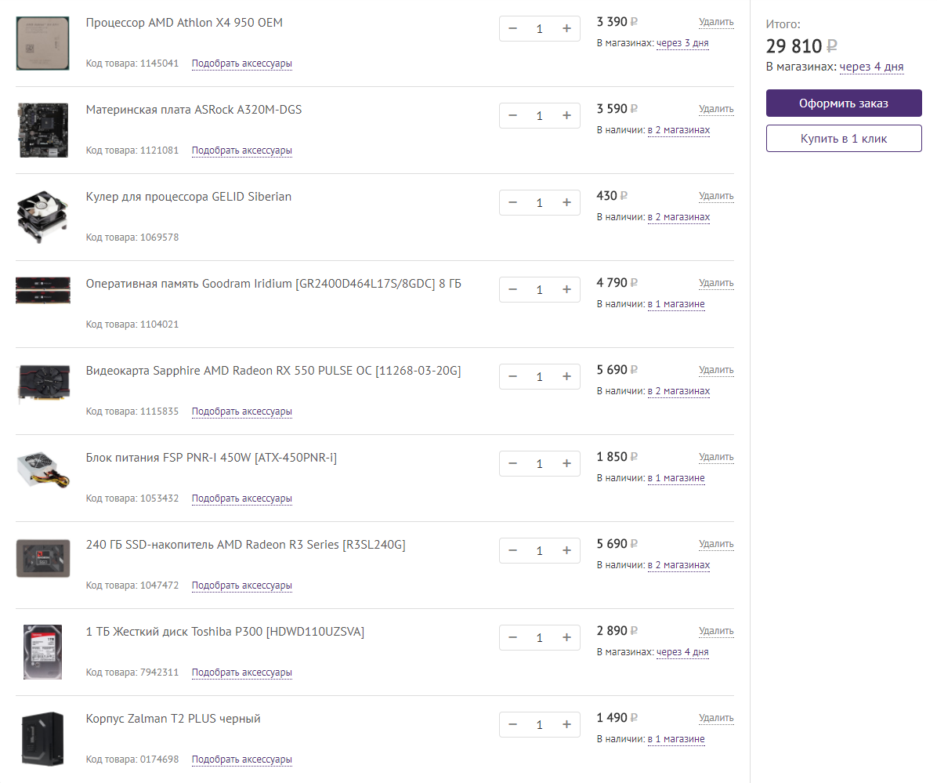This screenshot has width=937, height=783.
Task: Decrease quantity of ASRock A320M-DGS motherboard
Action: click(513, 116)
